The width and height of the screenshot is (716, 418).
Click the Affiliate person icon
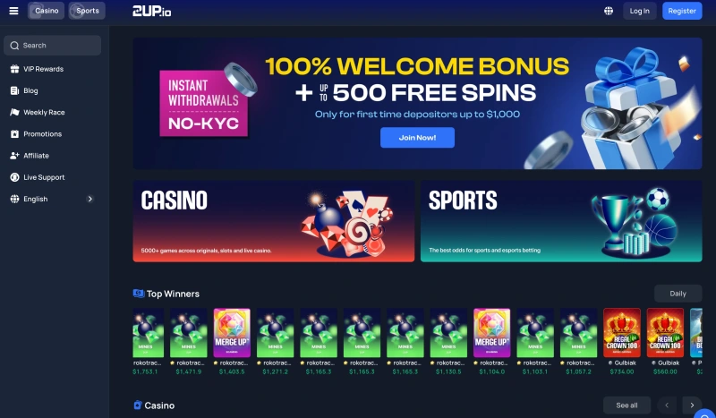pyautogui.click(x=14, y=156)
